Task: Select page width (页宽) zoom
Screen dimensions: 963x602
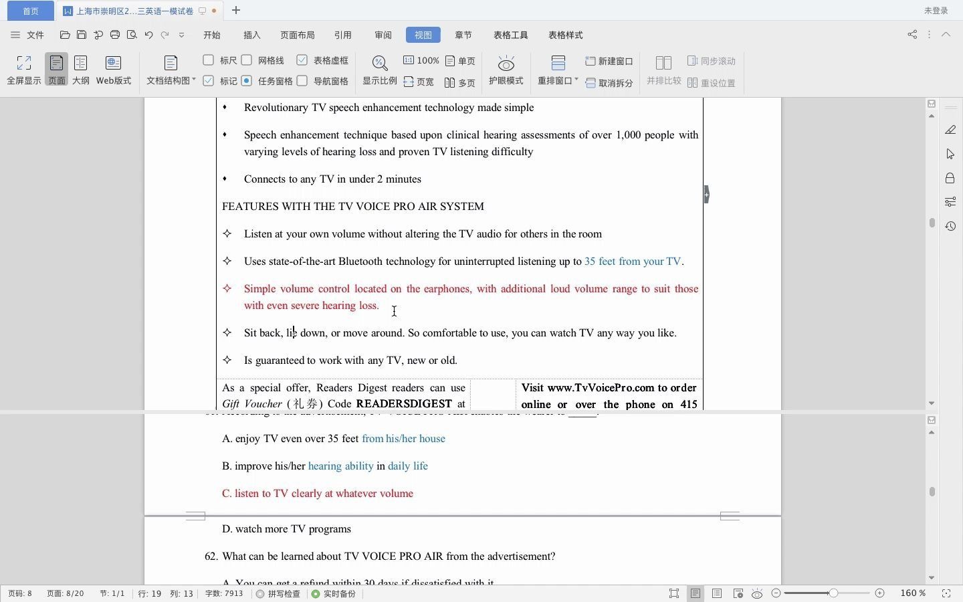Action: pos(419,82)
